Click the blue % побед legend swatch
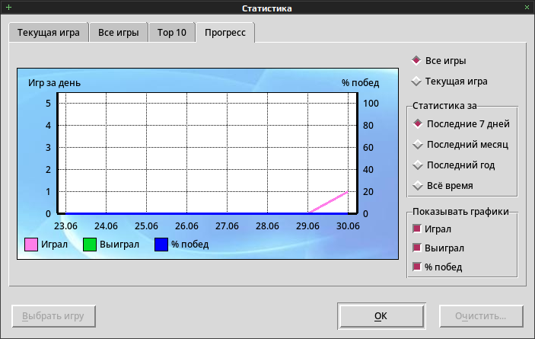 pyautogui.click(x=161, y=245)
